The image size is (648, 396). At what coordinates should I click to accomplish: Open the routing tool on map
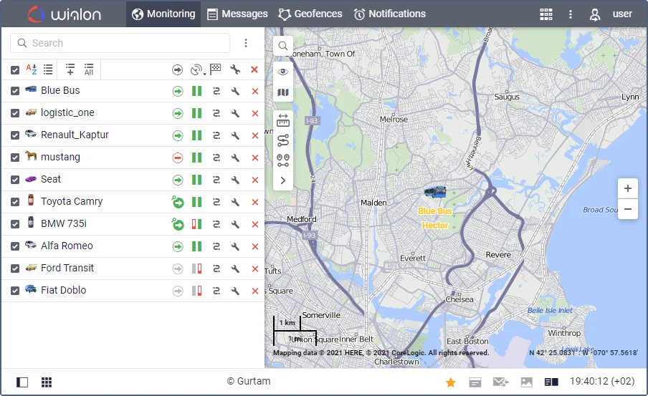point(283,140)
